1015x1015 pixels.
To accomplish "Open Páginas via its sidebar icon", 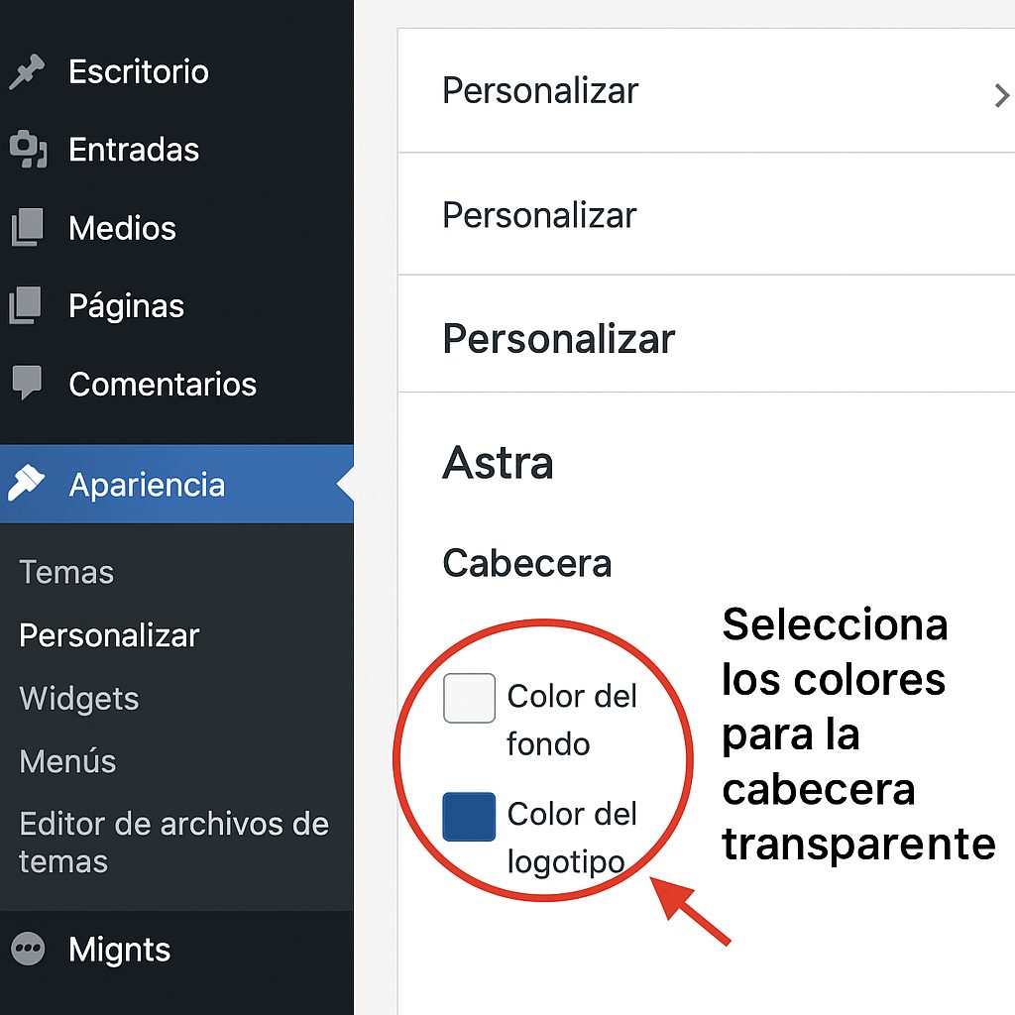I will pyautogui.click(x=27, y=305).
